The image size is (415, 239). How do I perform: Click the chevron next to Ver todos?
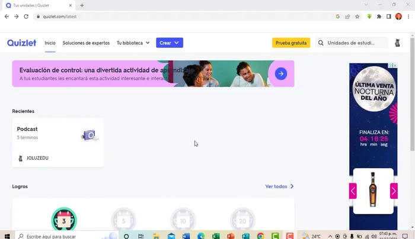[292, 186]
